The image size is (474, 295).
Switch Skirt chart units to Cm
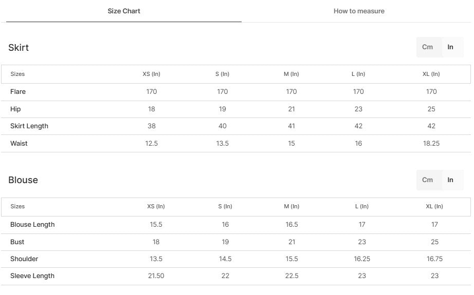point(428,47)
